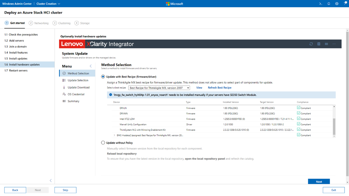Click the Device column header
The image size is (349, 196).
click(x=116, y=102)
